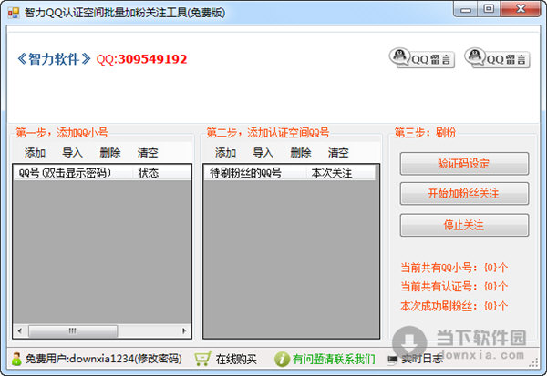
Task: Click the app icon in title bar
Action: tap(14, 13)
